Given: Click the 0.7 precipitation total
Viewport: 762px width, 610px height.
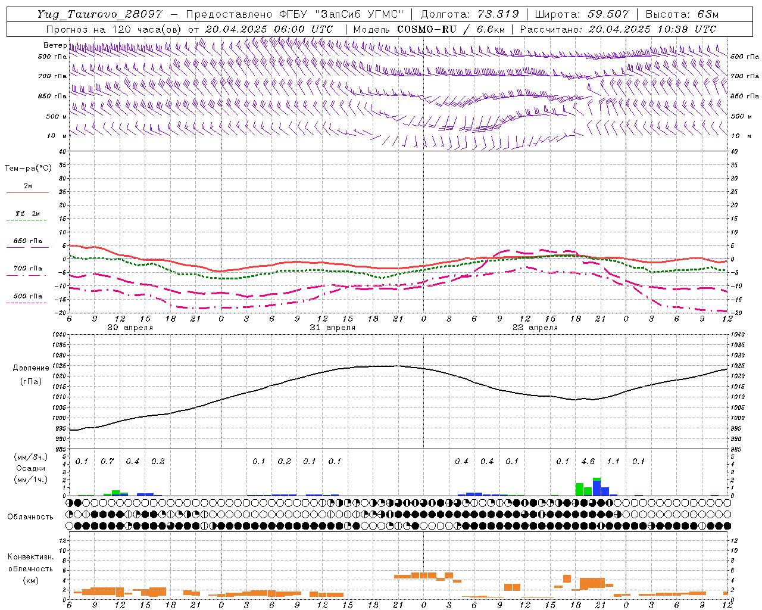Looking at the screenshot, I should click(x=107, y=462).
